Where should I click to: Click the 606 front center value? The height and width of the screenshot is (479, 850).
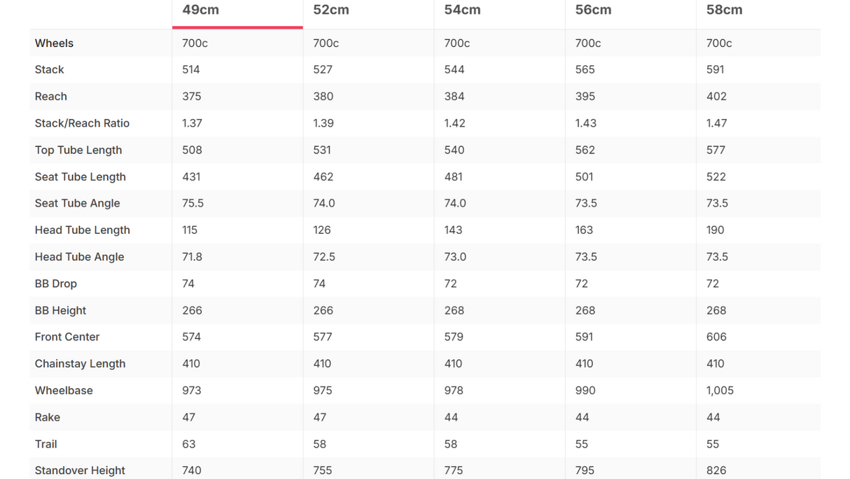coord(716,337)
